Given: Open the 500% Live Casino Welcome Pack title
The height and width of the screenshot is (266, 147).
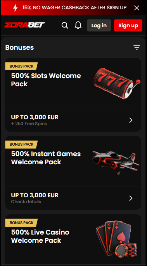Looking at the screenshot, I should [x=40, y=236].
